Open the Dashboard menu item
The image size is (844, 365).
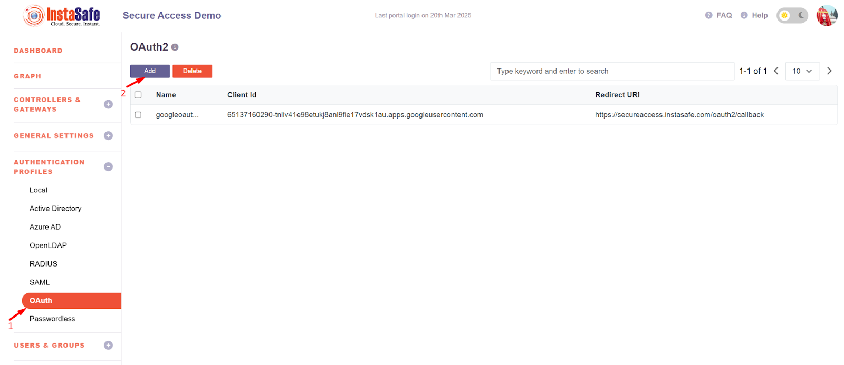[x=38, y=51]
